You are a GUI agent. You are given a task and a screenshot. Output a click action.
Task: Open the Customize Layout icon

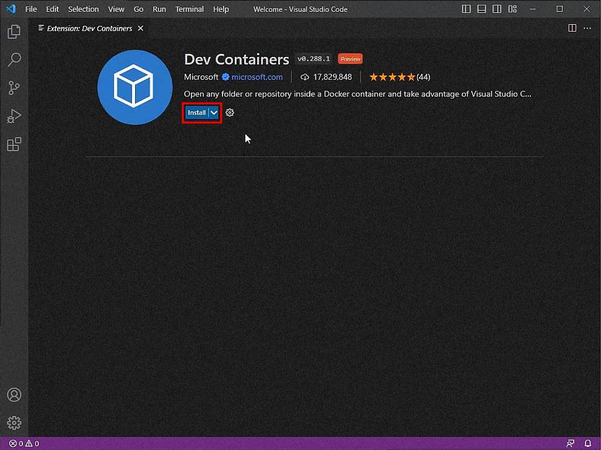pos(512,9)
